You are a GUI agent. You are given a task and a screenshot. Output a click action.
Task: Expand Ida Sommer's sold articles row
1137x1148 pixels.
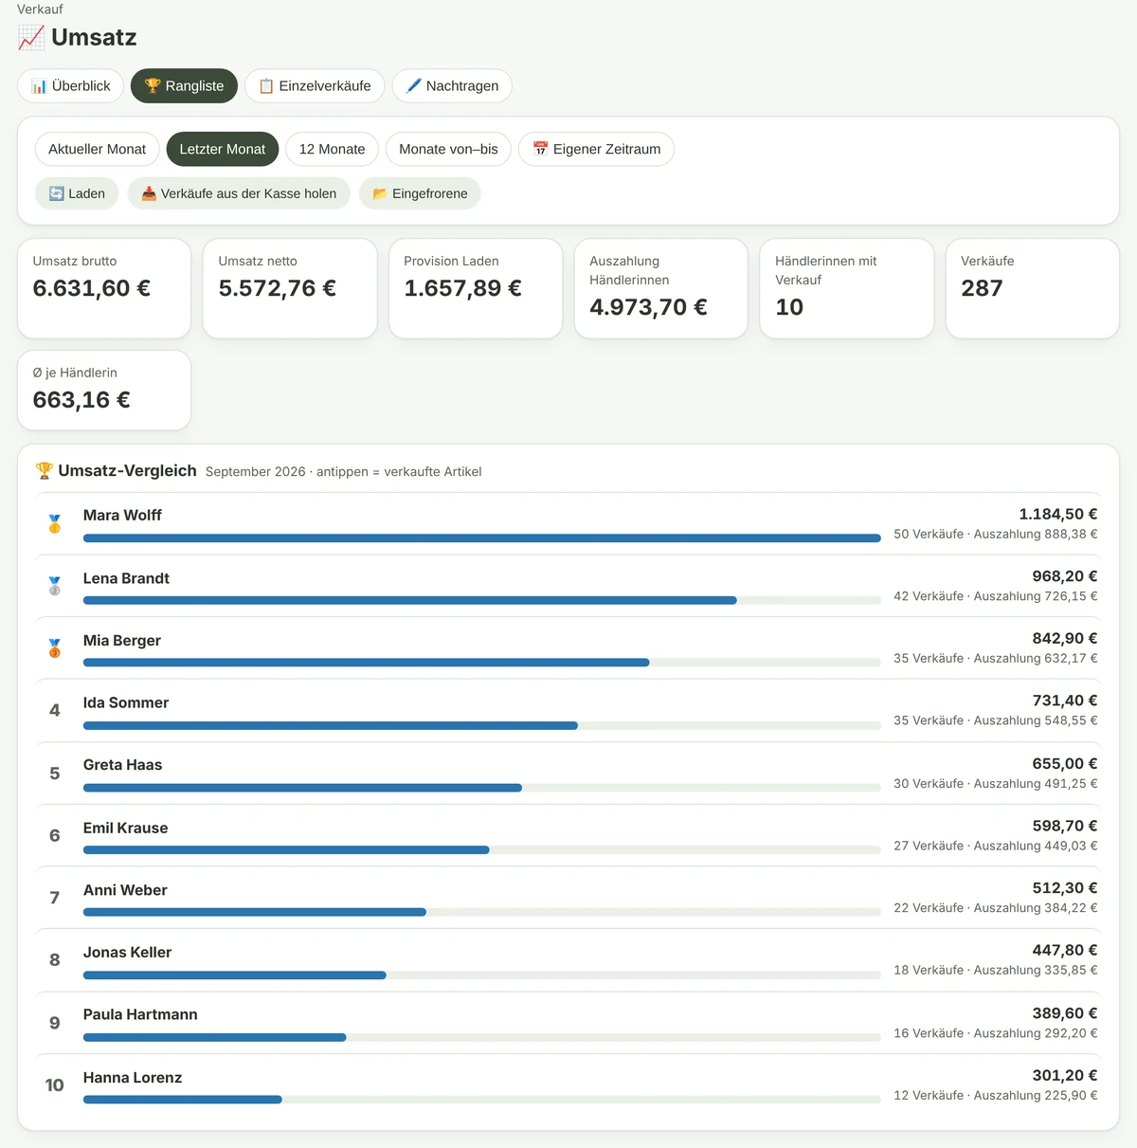coord(568,710)
